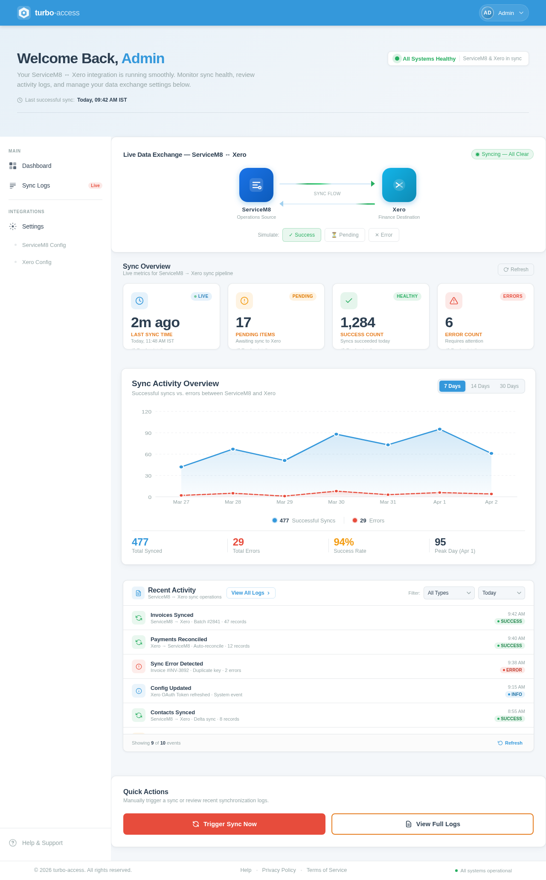Open ServiceM8 Config sub-item
The image size is (546, 880).
coord(44,245)
